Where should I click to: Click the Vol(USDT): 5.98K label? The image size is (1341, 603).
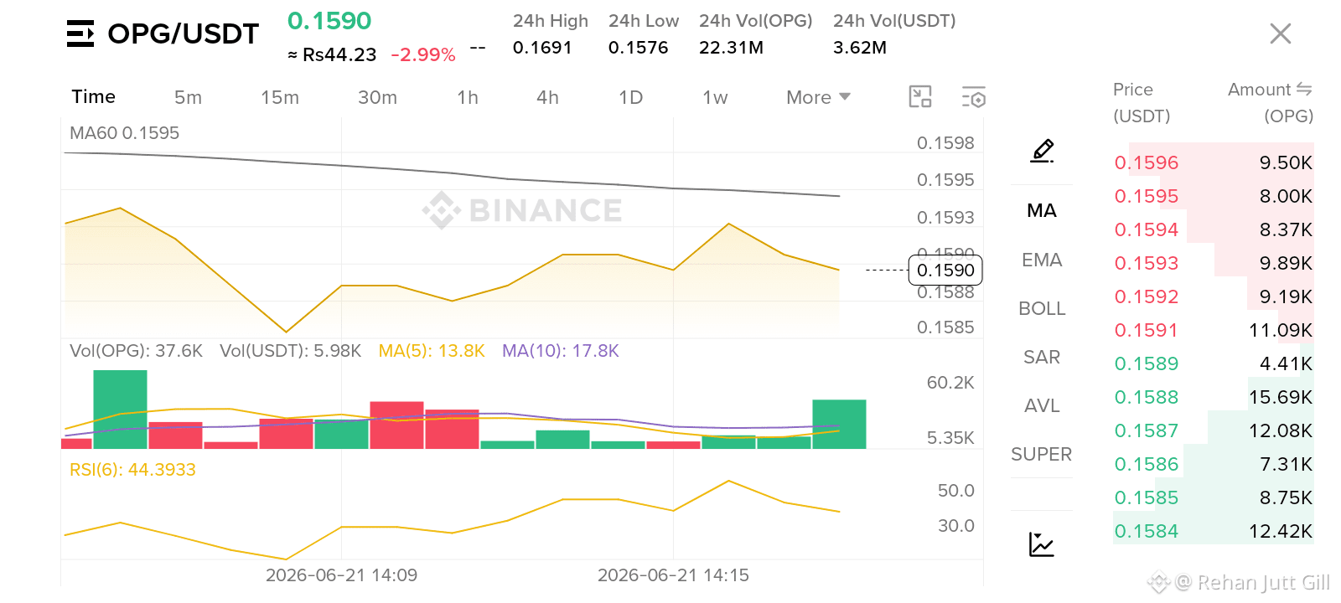tap(290, 351)
